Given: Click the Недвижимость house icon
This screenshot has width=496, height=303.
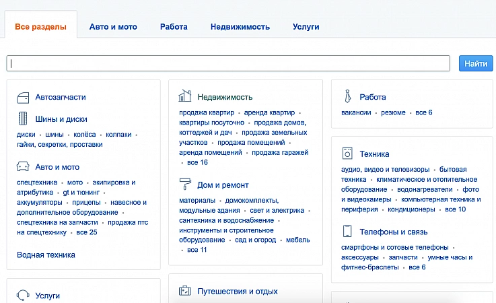Looking at the screenshot, I should pyautogui.click(x=185, y=96).
